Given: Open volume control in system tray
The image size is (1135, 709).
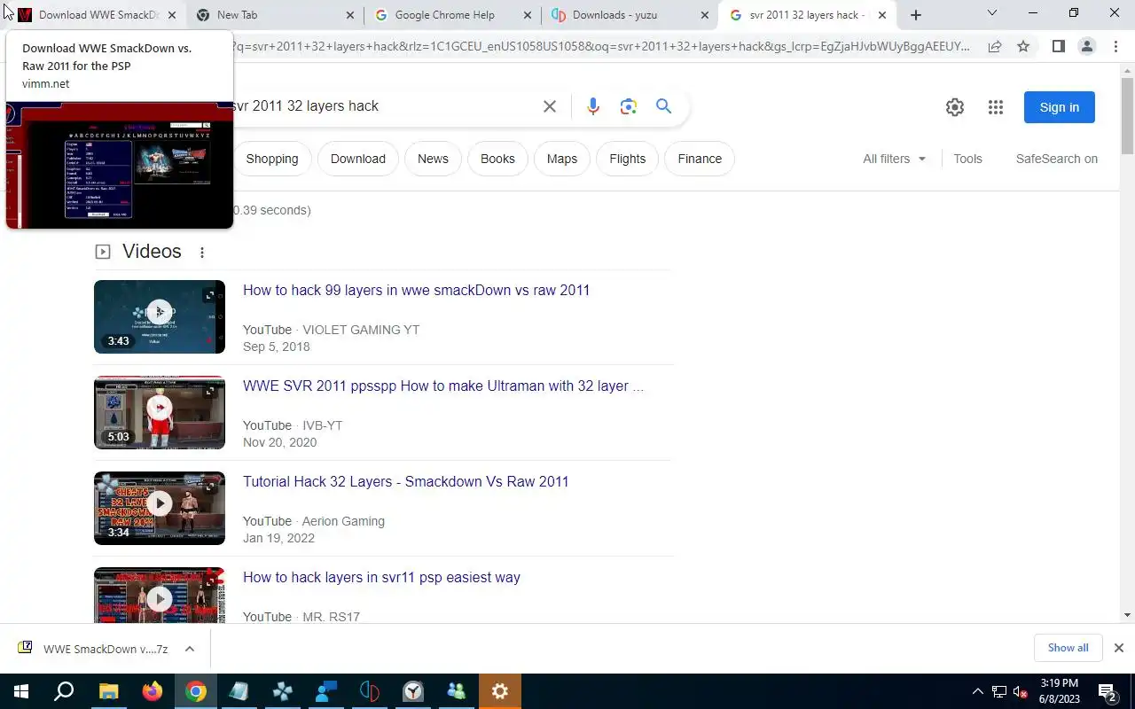Looking at the screenshot, I should pos(1021,691).
